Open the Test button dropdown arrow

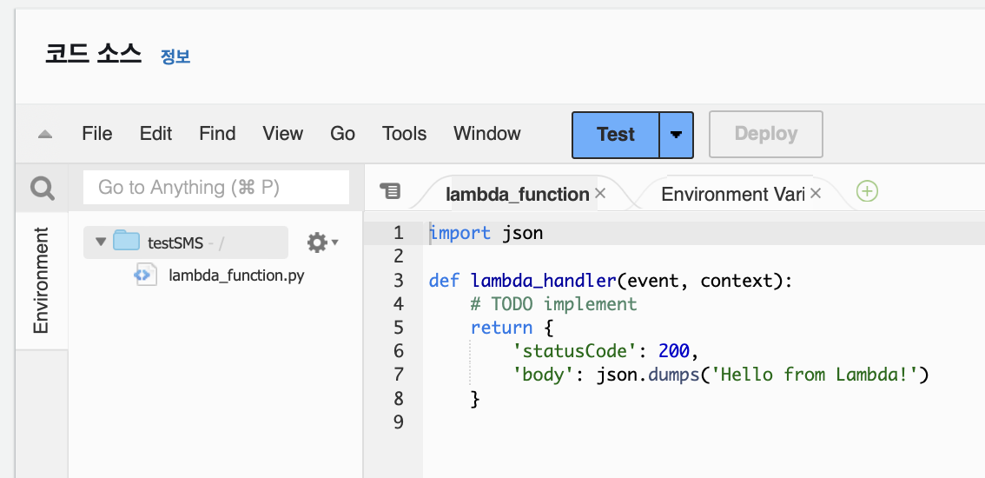[x=676, y=135]
